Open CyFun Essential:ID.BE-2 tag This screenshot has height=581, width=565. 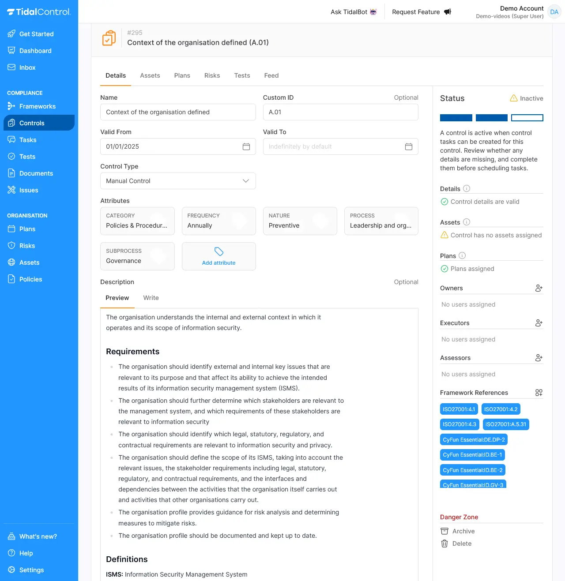click(x=473, y=470)
